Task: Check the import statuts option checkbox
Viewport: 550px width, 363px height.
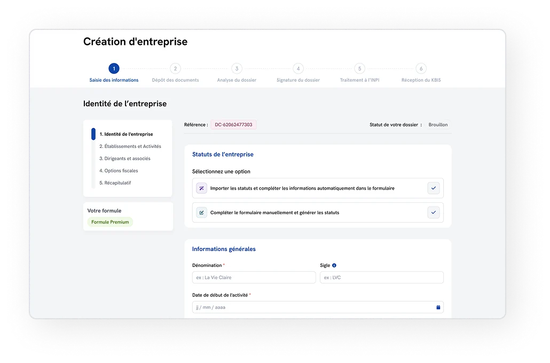Action: pos(434,188)
